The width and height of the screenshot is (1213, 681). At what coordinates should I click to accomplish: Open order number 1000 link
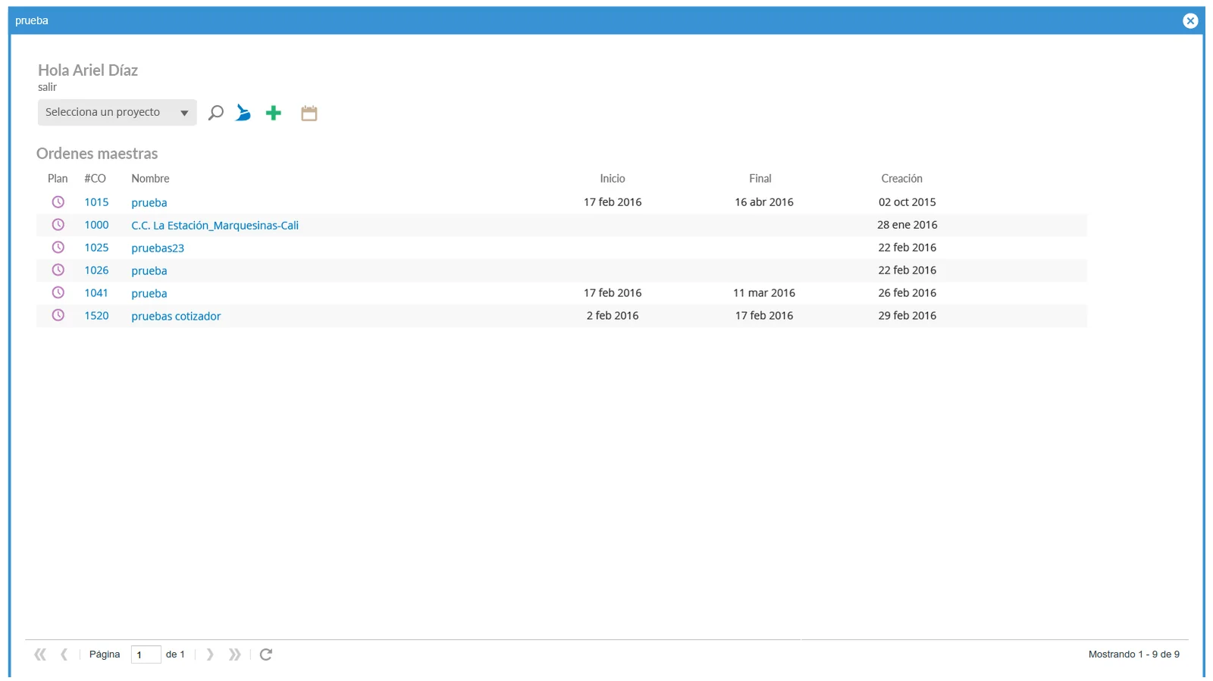tap(96, 225)
